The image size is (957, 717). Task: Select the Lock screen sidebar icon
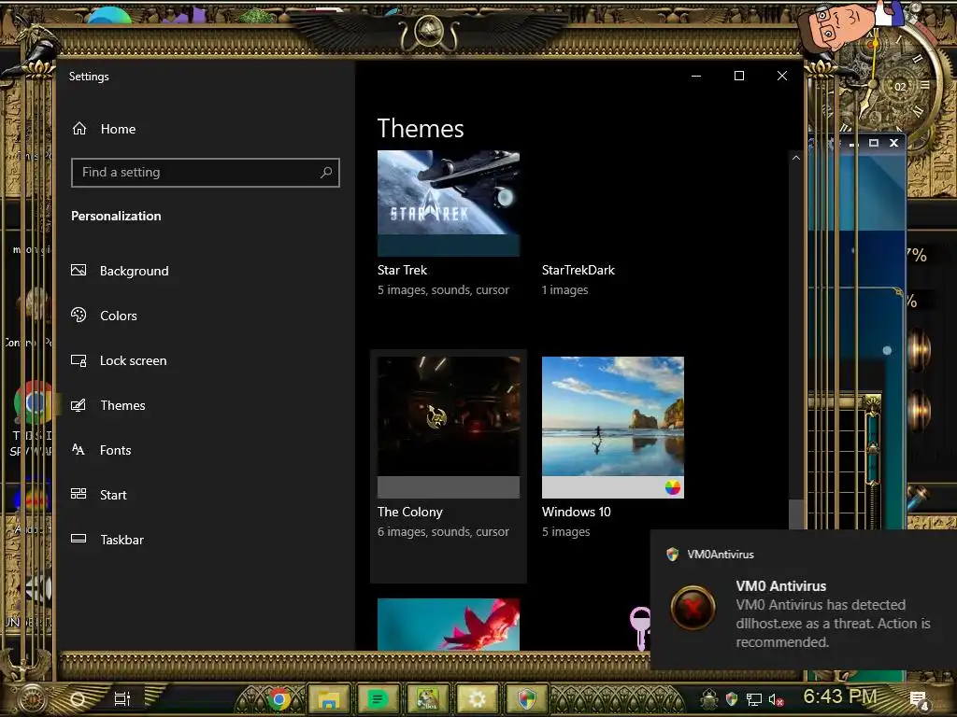tap(79, 360)
